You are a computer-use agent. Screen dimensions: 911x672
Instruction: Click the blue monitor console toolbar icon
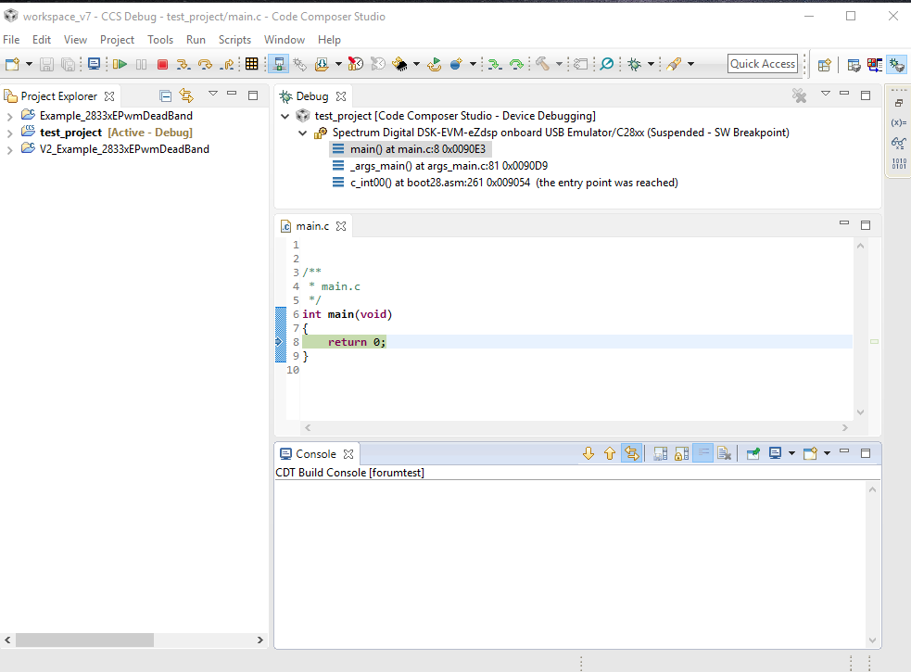(x=94, y=64)
